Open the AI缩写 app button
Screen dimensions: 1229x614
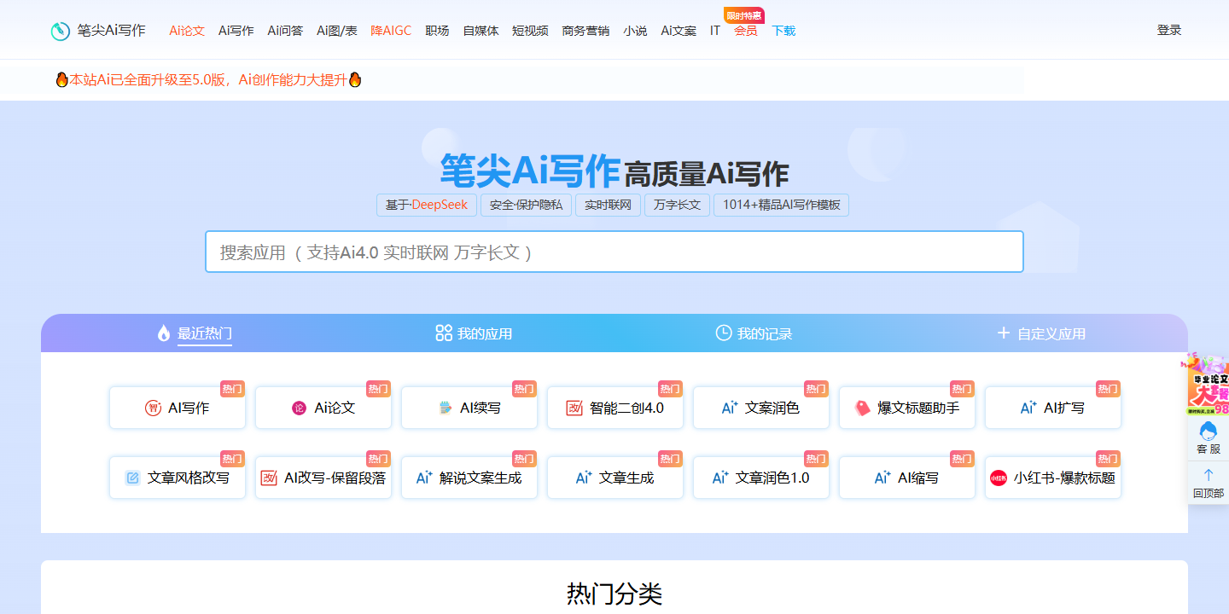tap(907, 478)
